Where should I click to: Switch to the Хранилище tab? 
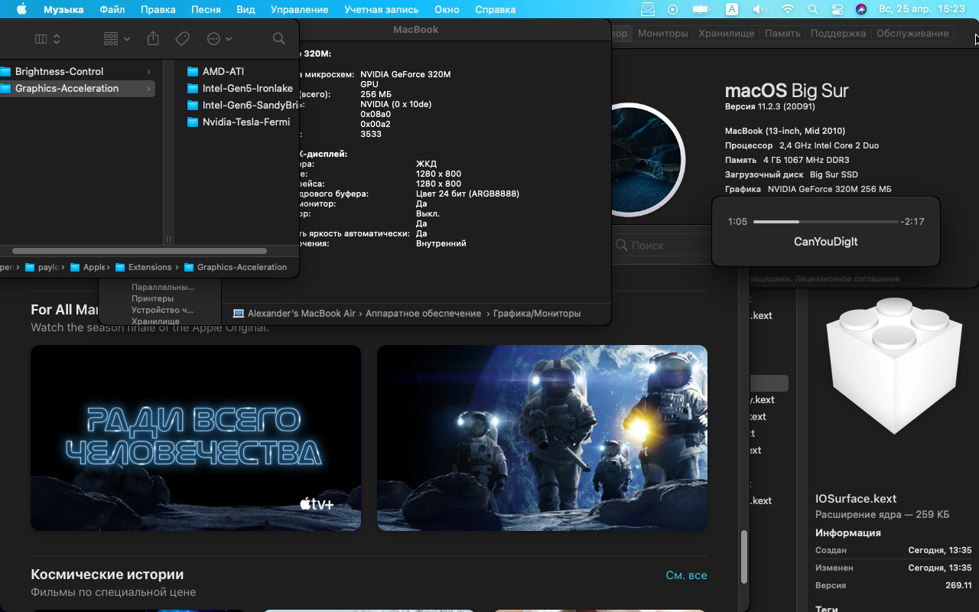coord(727,33)
